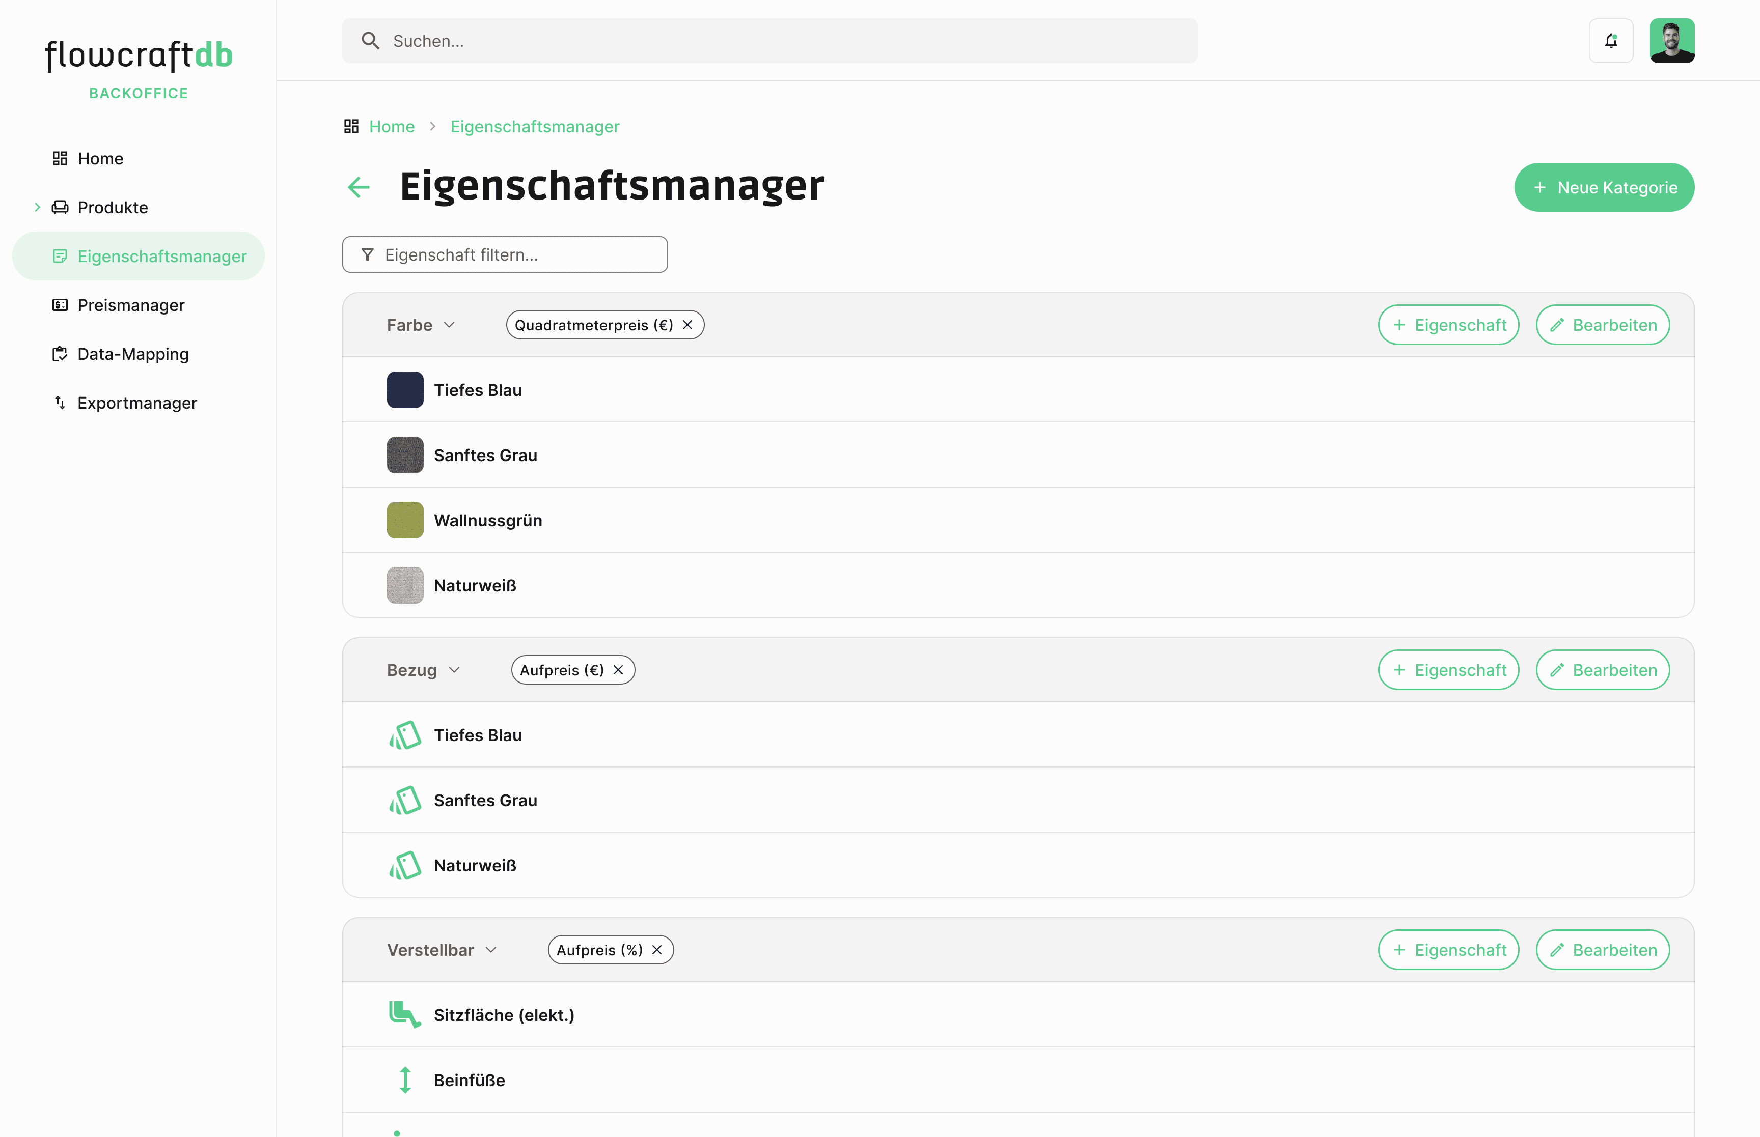Click the back arrow next to Eigenschaftsmanager
The image size is (1760, 1137).
[359, 187]
